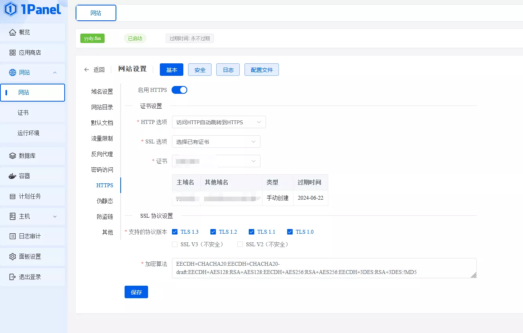Screen dimensions: 523x333
Task: Check the SSL V2（不安全）checkbox
Action: pyautogui.click(x=240, y=244)
